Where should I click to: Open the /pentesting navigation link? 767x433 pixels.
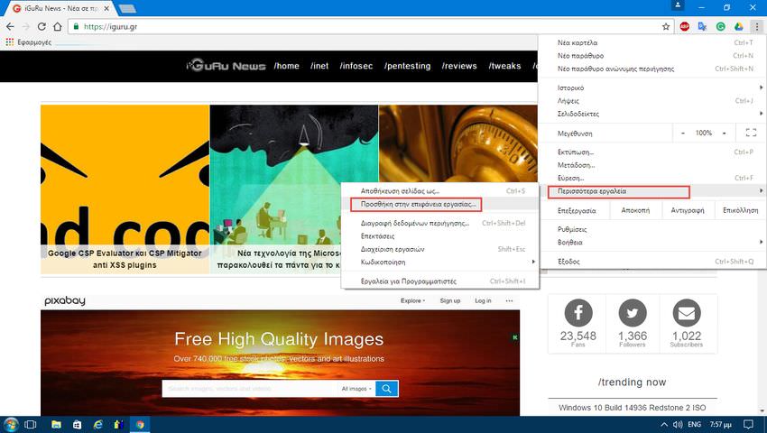[405, 66]
